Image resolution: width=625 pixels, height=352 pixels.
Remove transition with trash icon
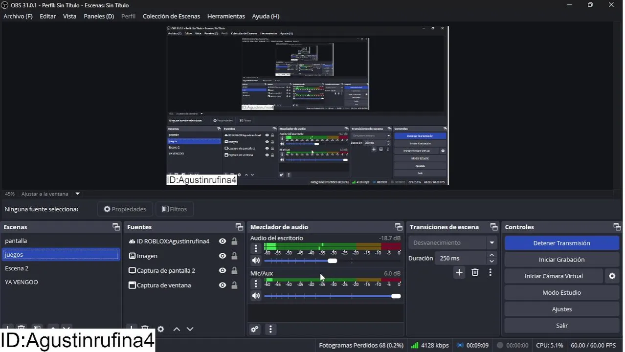point(475,272)
